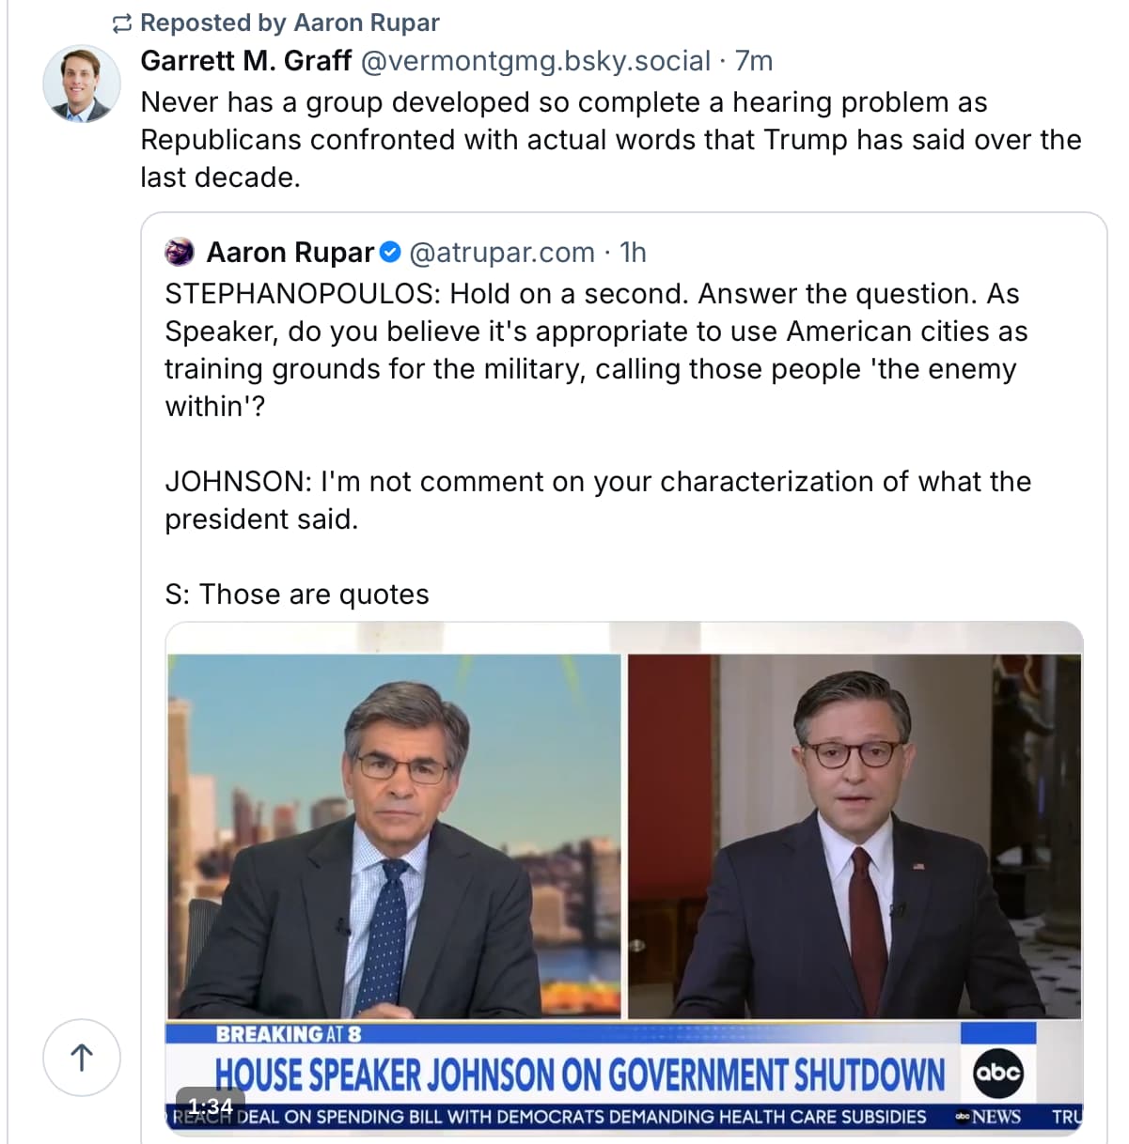Click Aaron Rupar's small avatar in quoted post
This screenshot has width=1129, height=1144.
pyautogui.click(x=180, y=253)
